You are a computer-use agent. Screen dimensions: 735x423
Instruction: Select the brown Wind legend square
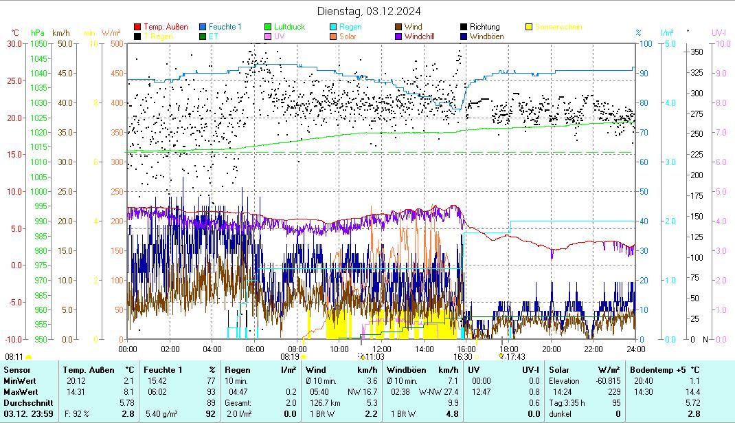pos(399,28)
